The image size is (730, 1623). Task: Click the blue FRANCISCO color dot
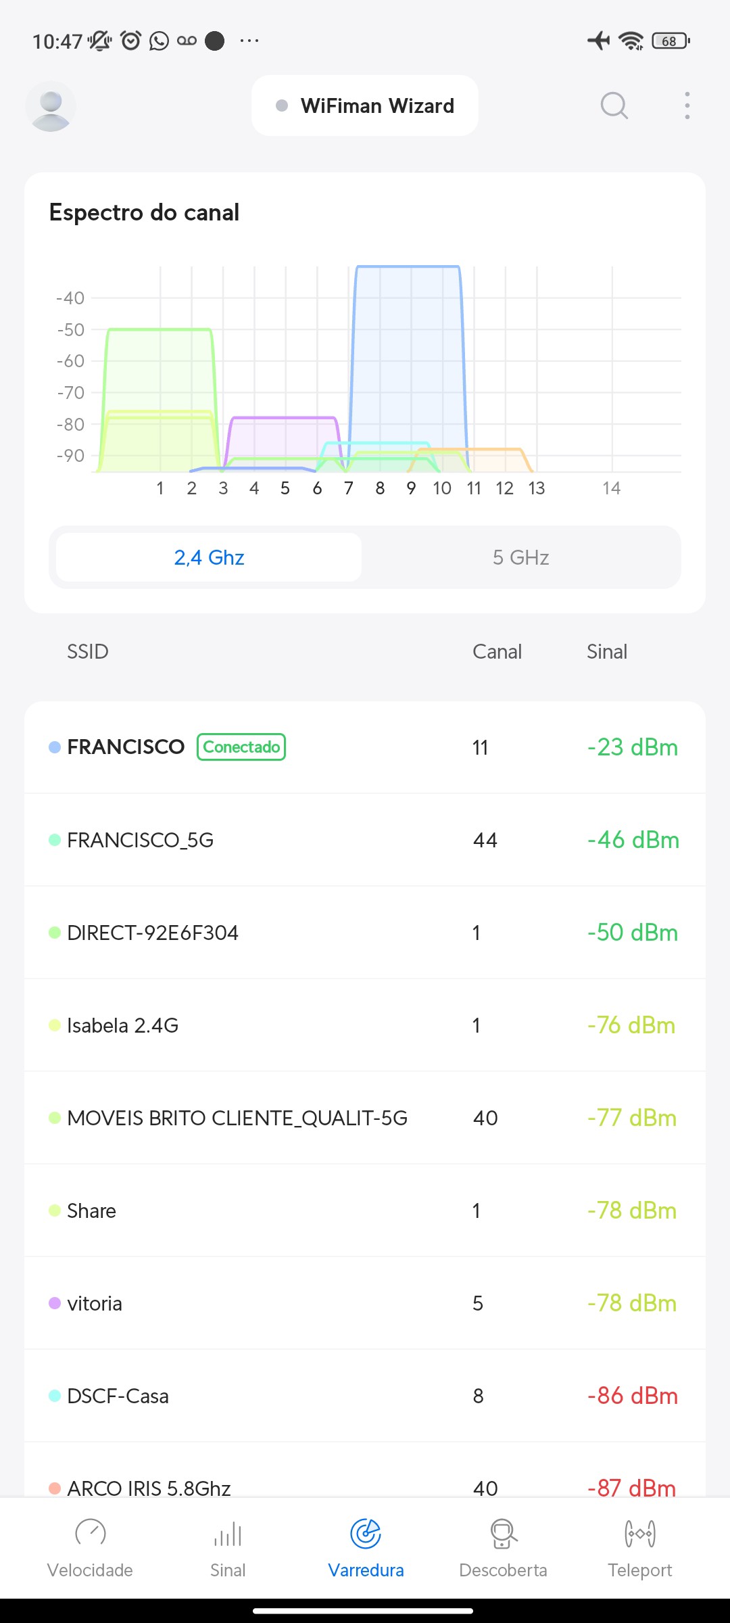(x=55, y=747)
